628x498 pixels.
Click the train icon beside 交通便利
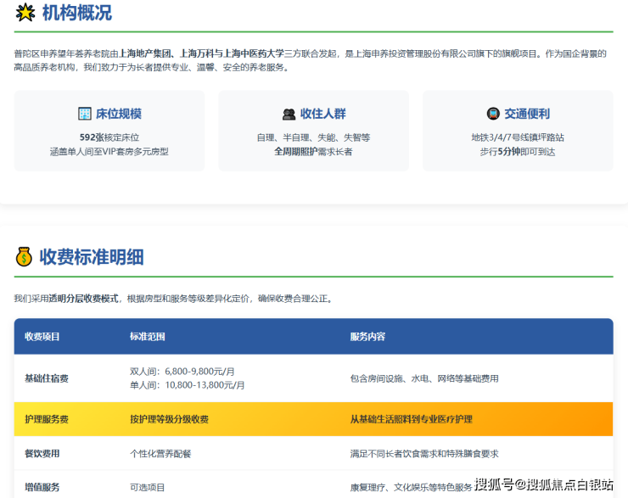tap(493, 114)
